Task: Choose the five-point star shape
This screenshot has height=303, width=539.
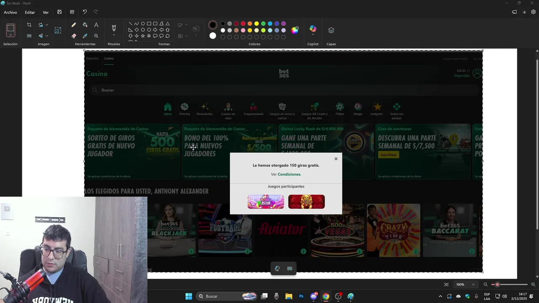Action: click(x=143, y=36)
